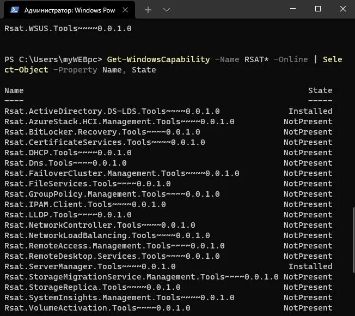Open a new tab with the plus button
The image size is (355, 316).
pos(148,10)
